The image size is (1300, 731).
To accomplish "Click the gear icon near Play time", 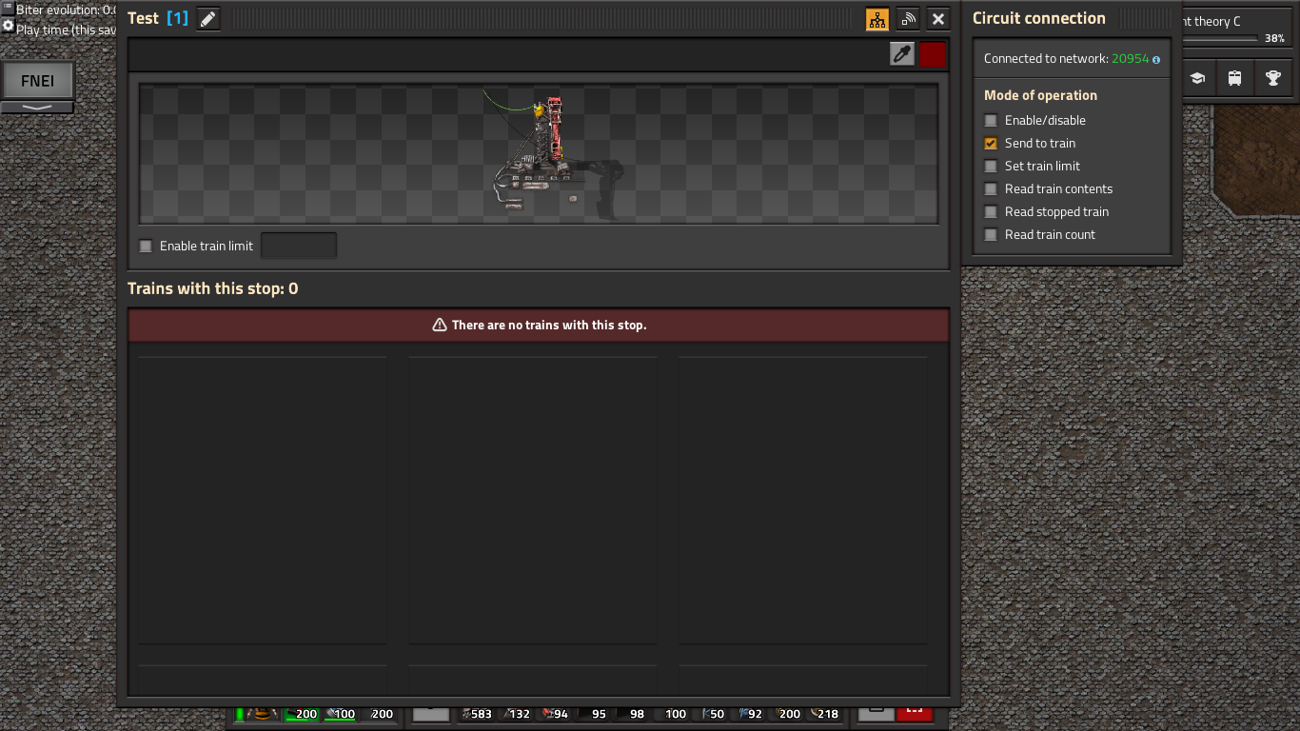I will tap(8, 26).
